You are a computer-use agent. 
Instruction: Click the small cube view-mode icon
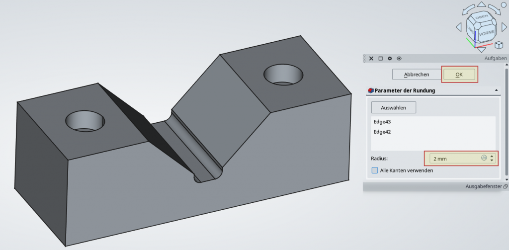click(499, 45)
